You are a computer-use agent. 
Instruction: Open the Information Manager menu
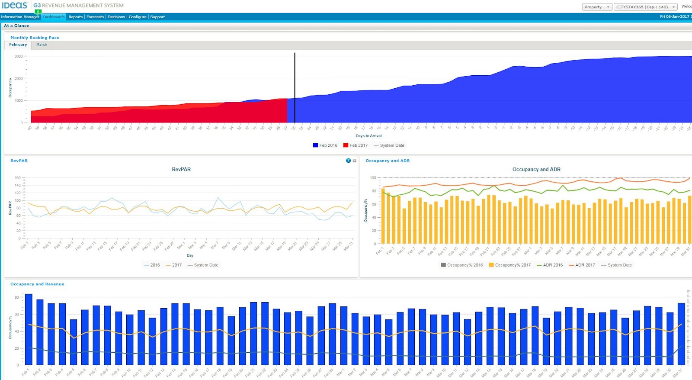pyautogui.click(x=20, y=17)
